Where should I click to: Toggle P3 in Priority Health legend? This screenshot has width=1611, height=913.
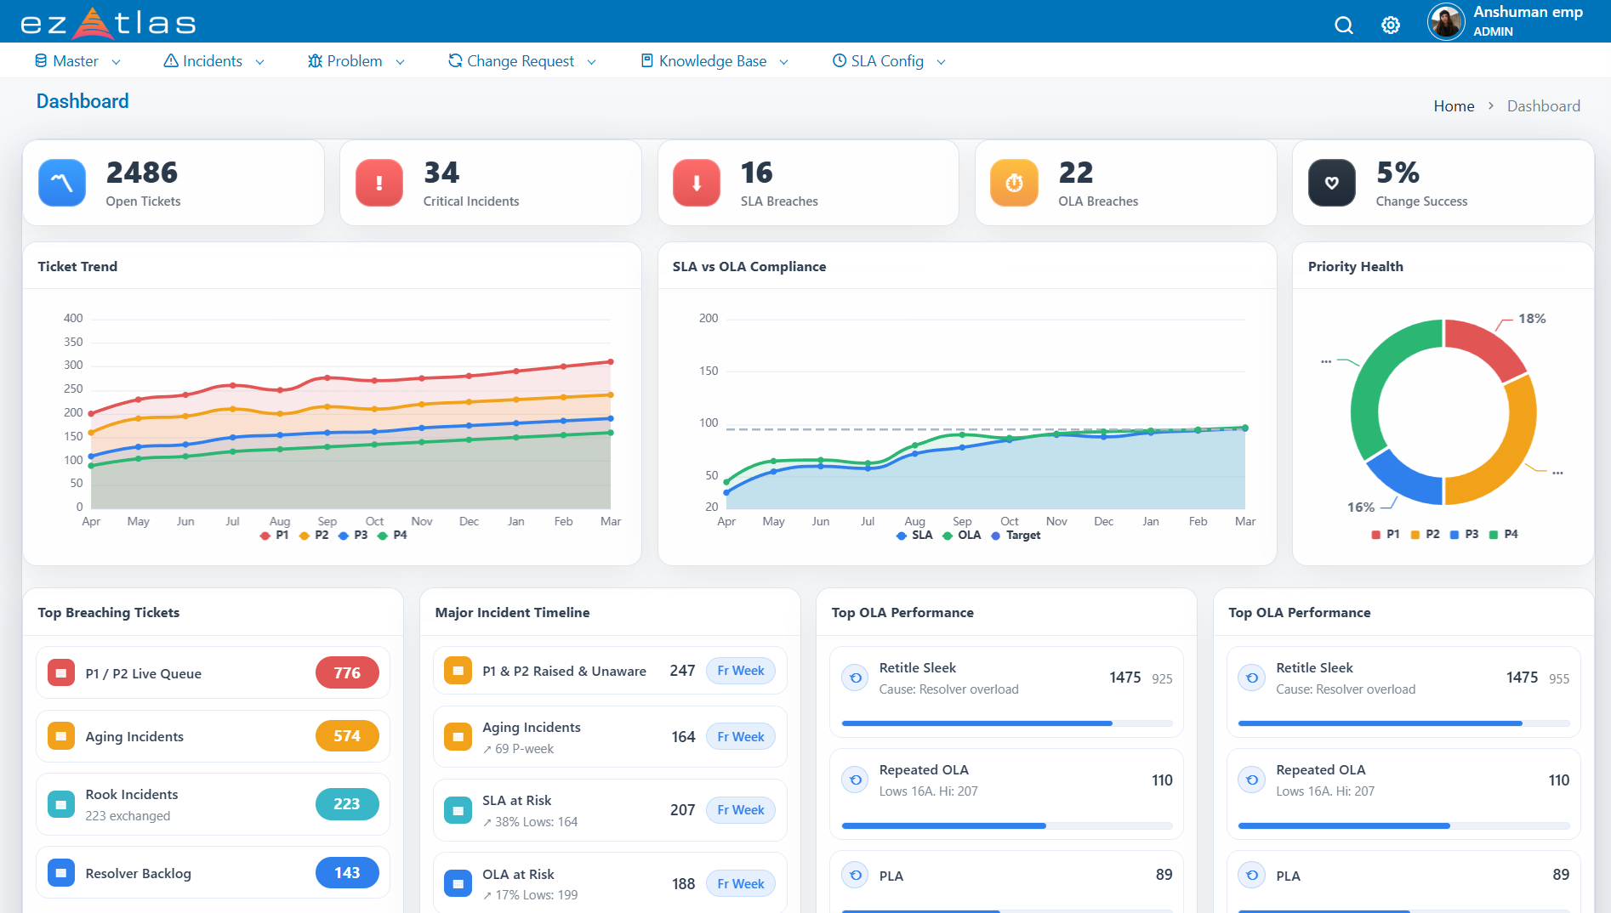(x=1465, y=535)
